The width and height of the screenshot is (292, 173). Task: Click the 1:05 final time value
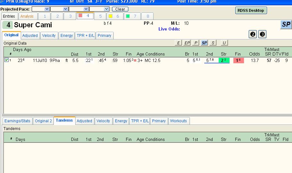(x=128, y=60)
